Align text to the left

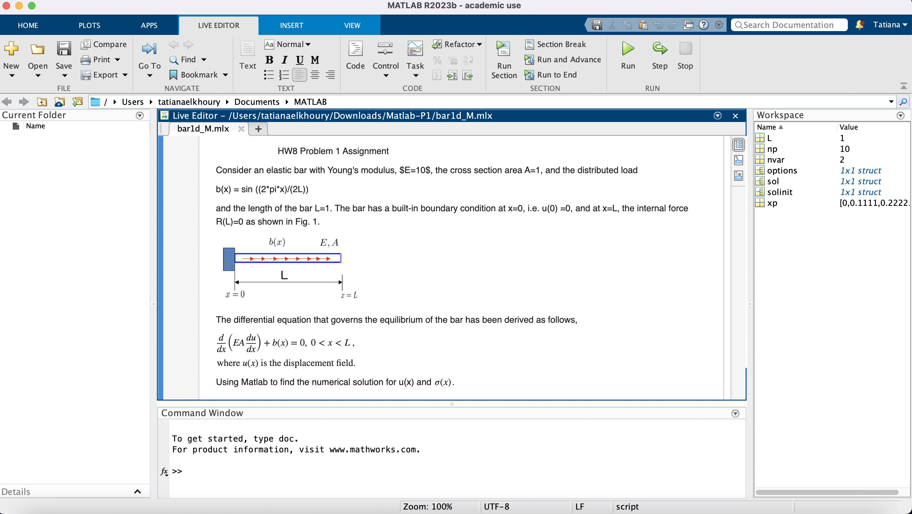tap(299, 75)
